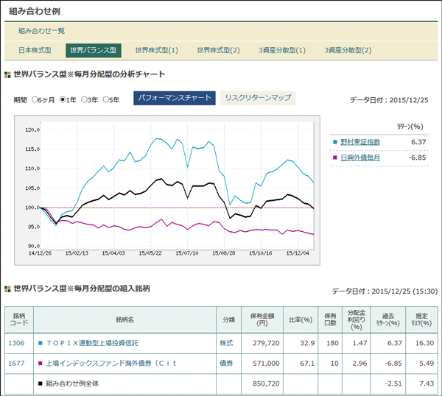
Task: Open stock code 1677 link
Action: (x=17, y=363)
